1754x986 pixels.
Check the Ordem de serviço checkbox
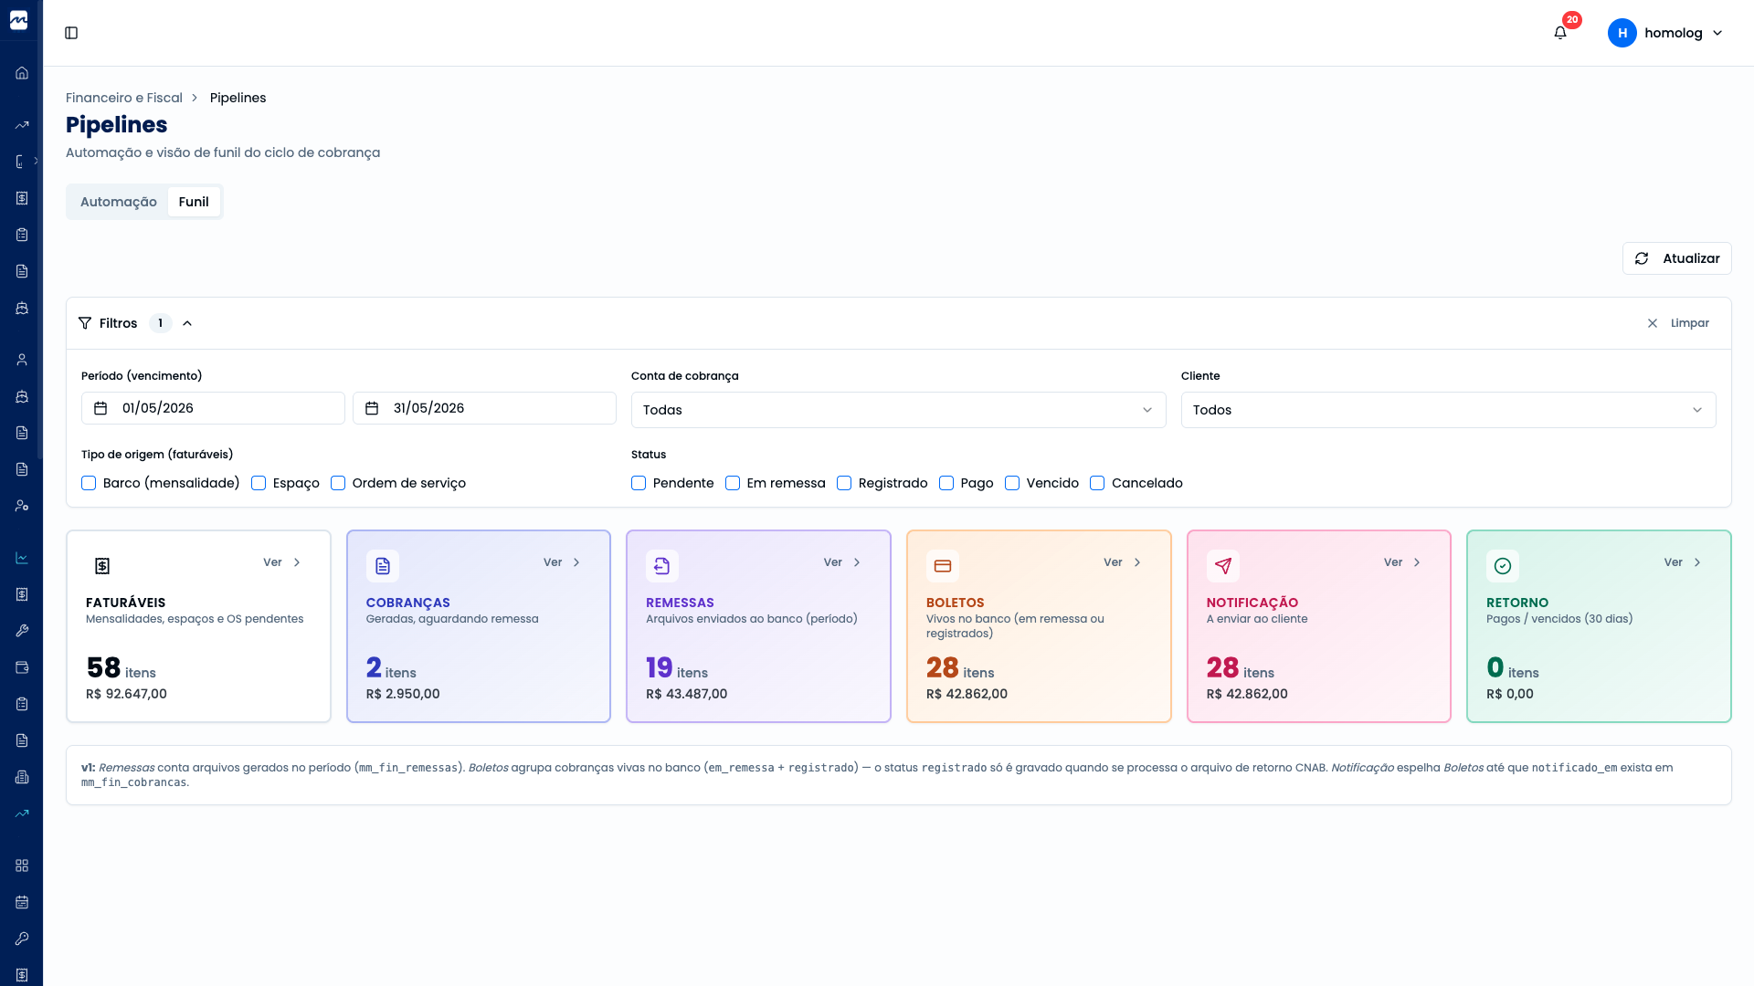[x=338, y=483]
